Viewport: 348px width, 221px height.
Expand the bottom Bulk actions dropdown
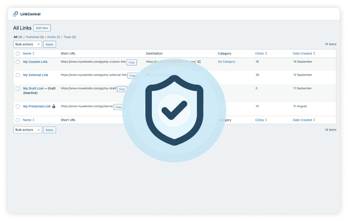point(27,130)
